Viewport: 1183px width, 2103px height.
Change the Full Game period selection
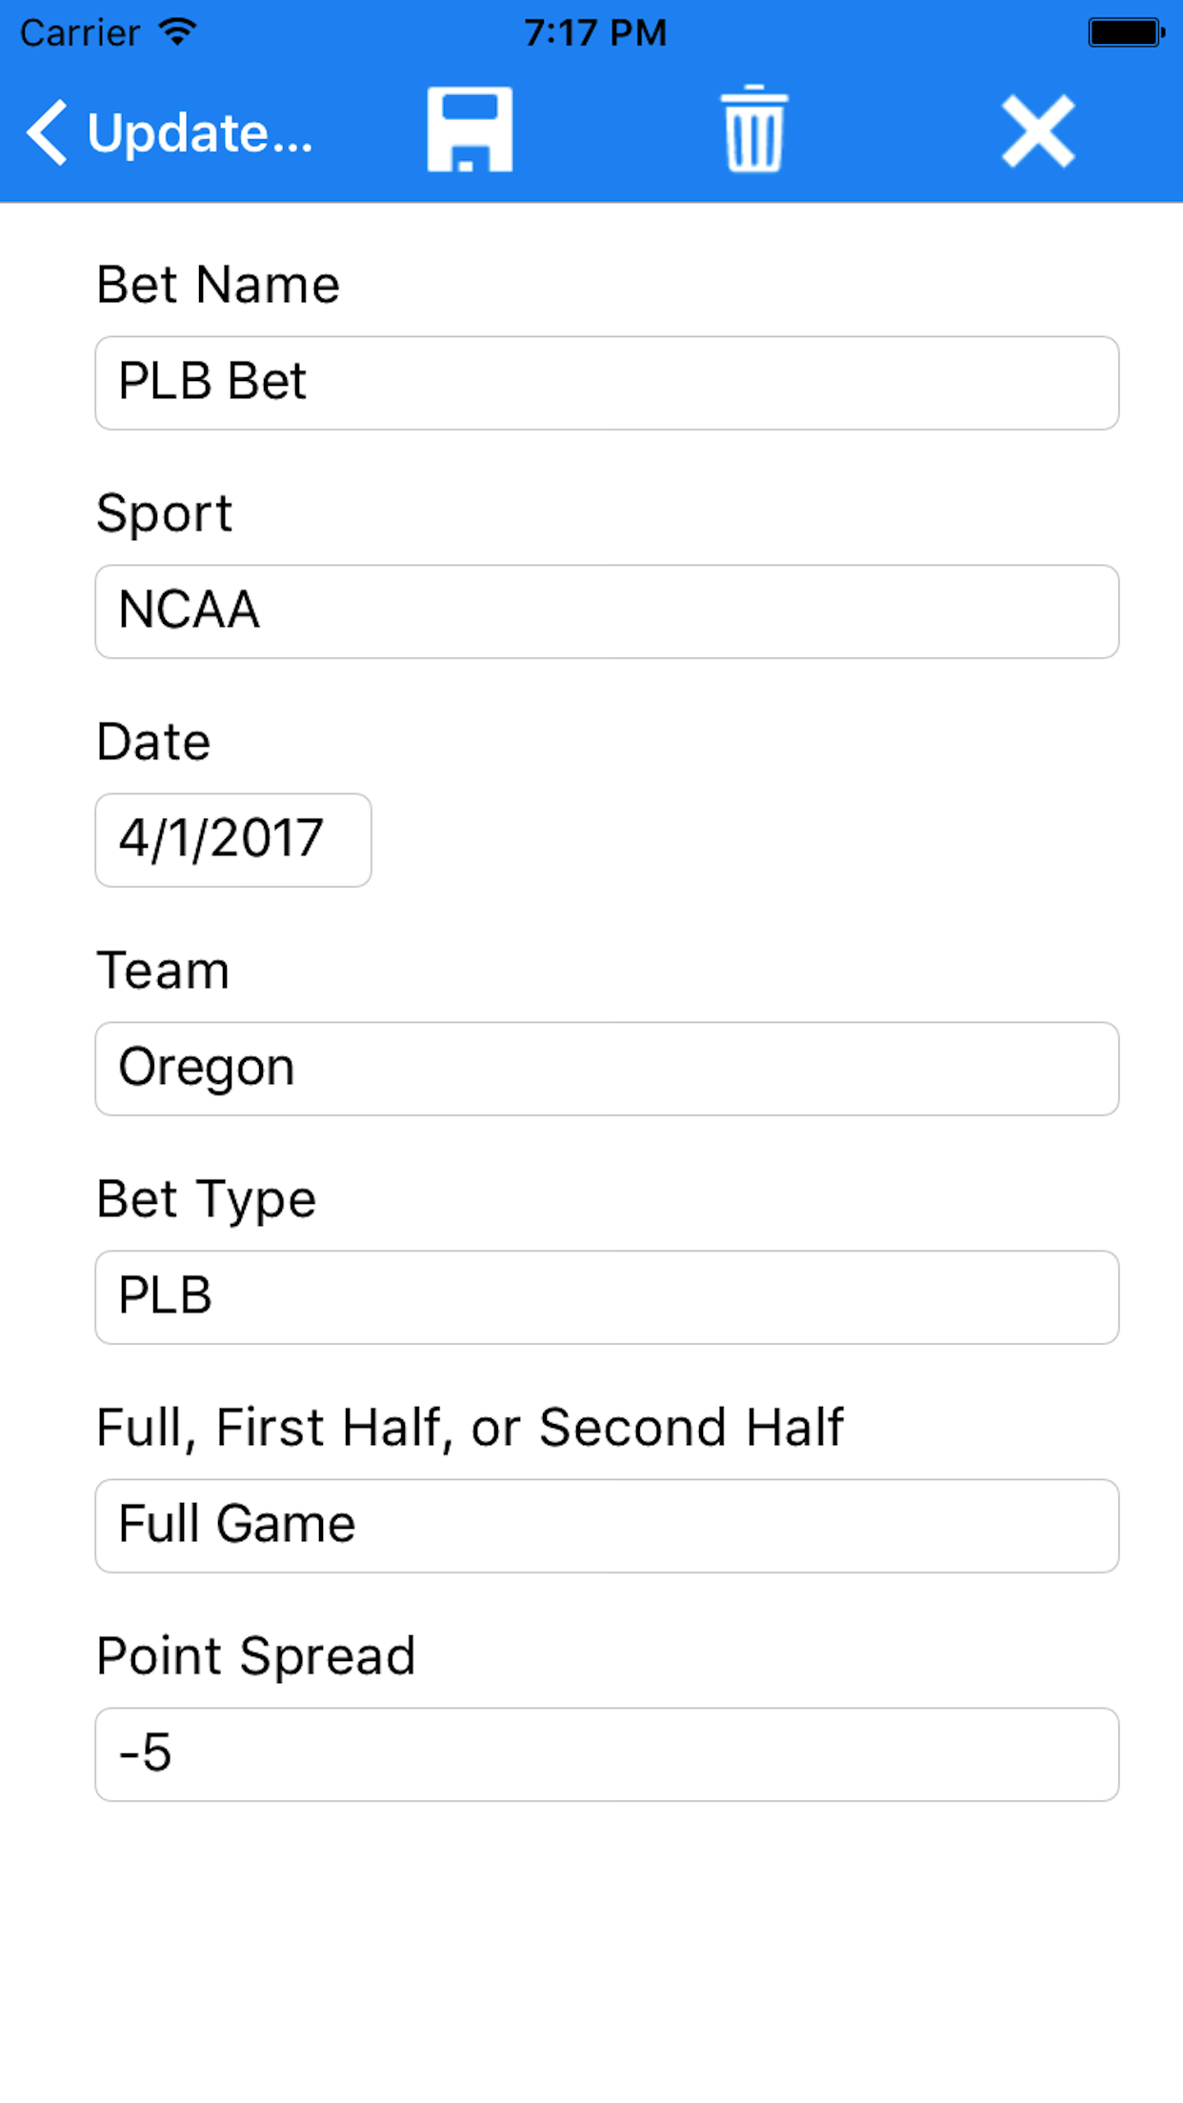click(607, 1526)
